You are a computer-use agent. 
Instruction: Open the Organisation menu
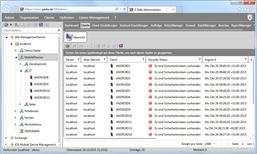pyautogui.click(x=29, y=18)
